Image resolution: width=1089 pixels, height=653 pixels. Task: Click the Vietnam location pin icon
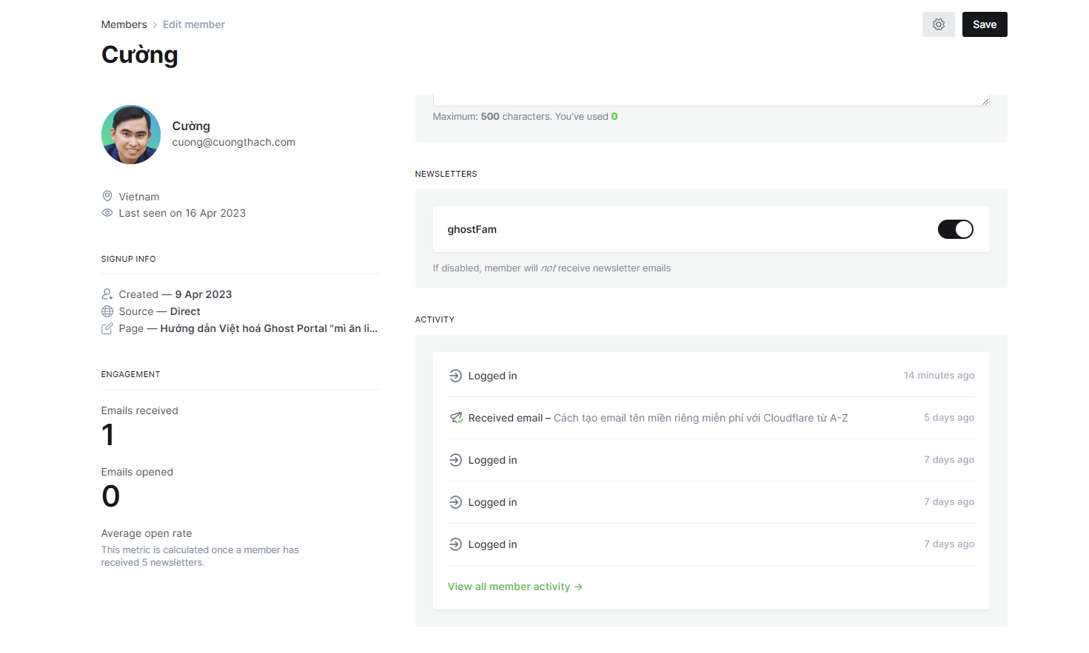point(107,196)
